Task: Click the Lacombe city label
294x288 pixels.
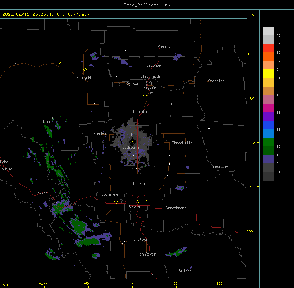Action: coord(153,65)
